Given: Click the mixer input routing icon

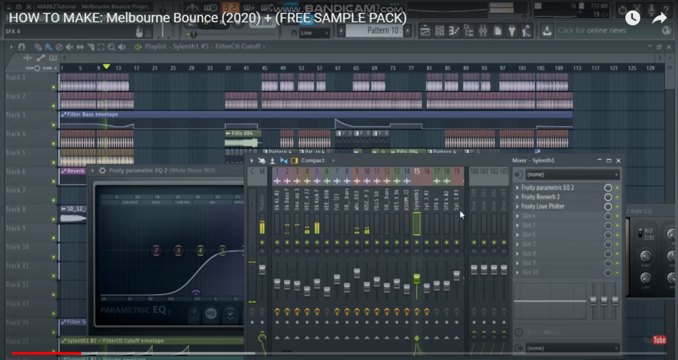Looking at the screenshot, I should click(518, 174).
